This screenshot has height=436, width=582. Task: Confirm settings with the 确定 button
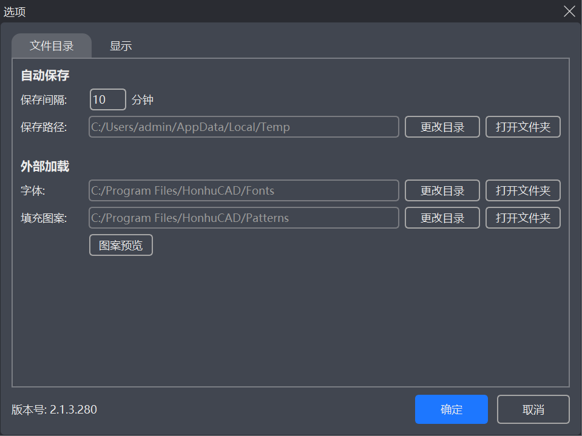(451, 409)
